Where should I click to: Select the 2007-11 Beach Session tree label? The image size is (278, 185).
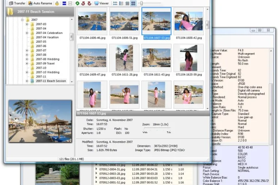click(51, 81)
